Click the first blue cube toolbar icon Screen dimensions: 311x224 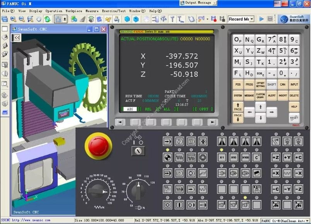point(127,19)
